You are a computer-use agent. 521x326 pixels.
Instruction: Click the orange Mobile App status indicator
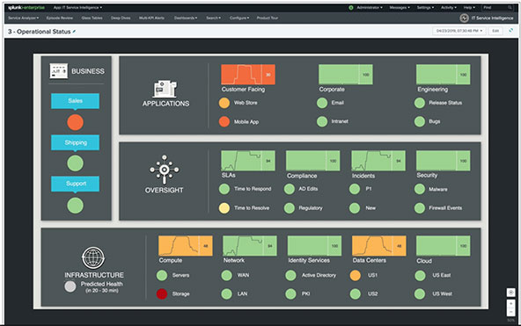tap(224, 122)
